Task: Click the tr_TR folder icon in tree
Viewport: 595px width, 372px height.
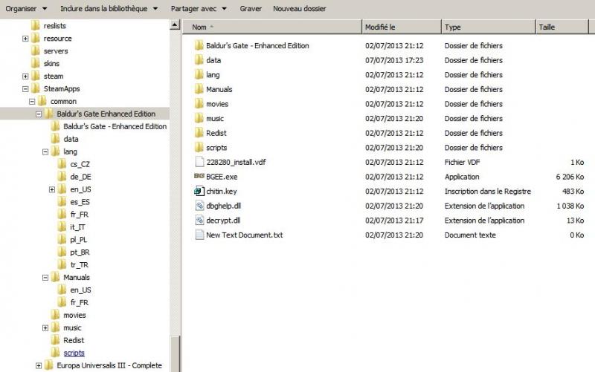Action: click(x=62, y=264)
